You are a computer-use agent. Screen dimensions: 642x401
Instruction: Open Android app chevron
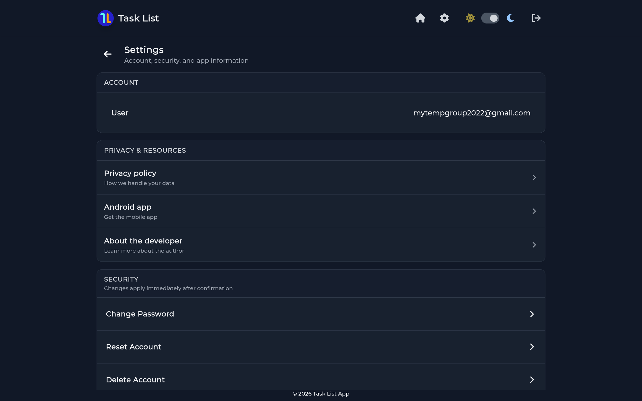(x=534, y=211)
